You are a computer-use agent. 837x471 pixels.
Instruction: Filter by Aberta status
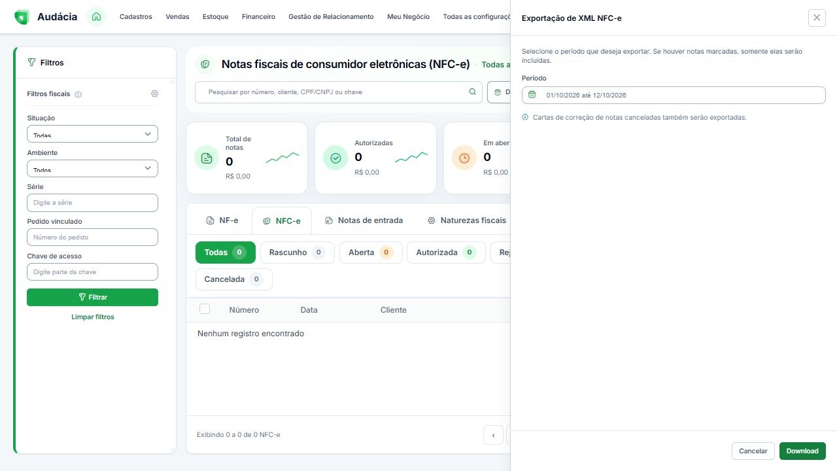pyautogui.click(x=371, y=253)
